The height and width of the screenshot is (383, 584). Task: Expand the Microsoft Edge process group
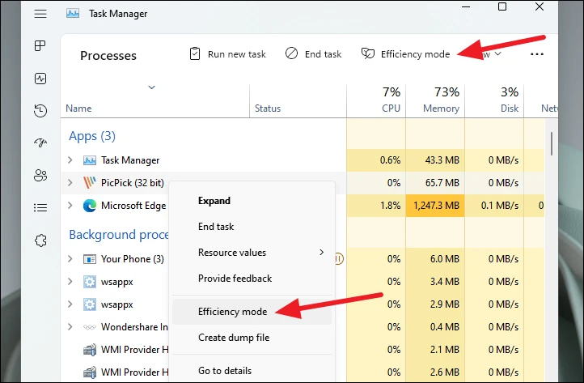coord(70,205)
